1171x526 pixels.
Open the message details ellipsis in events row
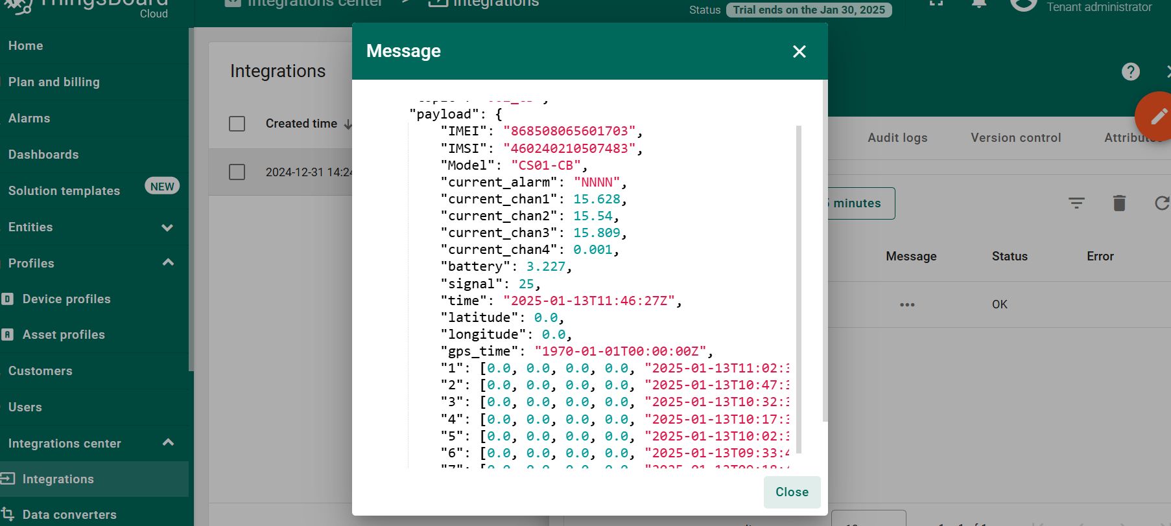pyautogui.click(x=907, y=304)
